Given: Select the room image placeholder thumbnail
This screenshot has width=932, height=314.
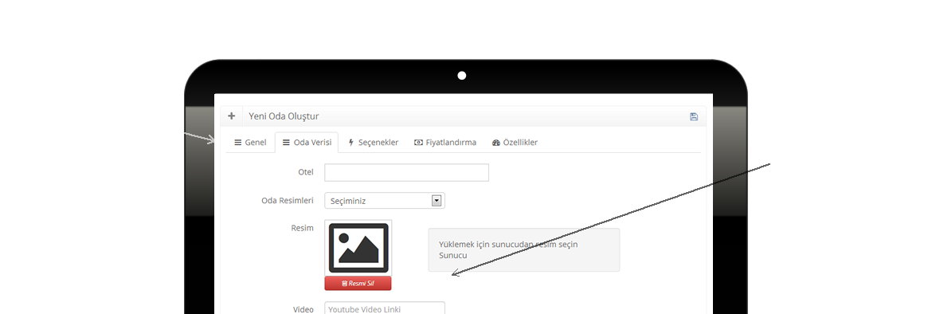Looking at the screenshot, I should 358,248.
